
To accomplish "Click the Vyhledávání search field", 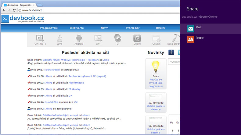I will point(174,62).
